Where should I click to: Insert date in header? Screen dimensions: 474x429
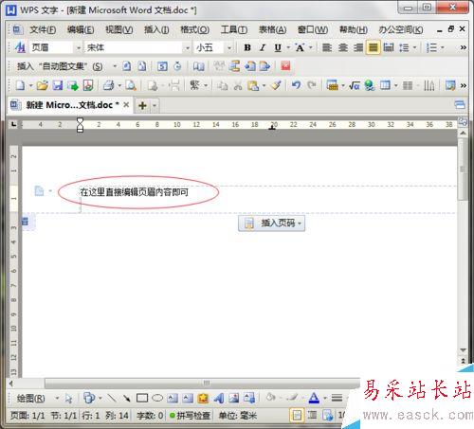[162, 66]
